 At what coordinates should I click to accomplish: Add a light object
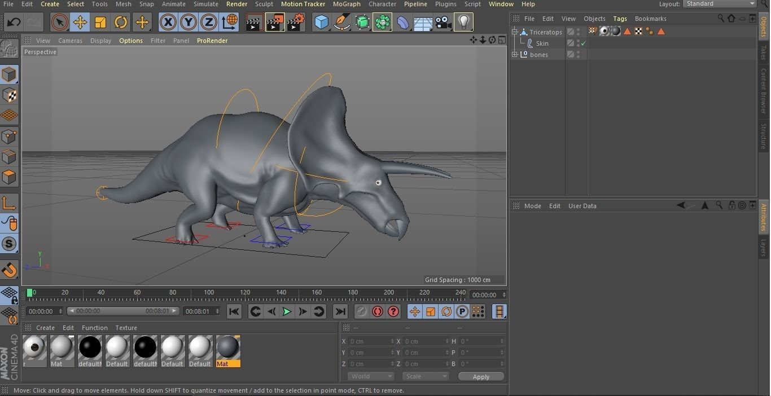[463, 23]
